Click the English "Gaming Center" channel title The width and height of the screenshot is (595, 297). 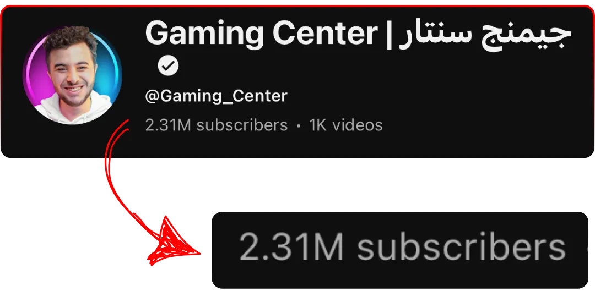click(261, 34)
